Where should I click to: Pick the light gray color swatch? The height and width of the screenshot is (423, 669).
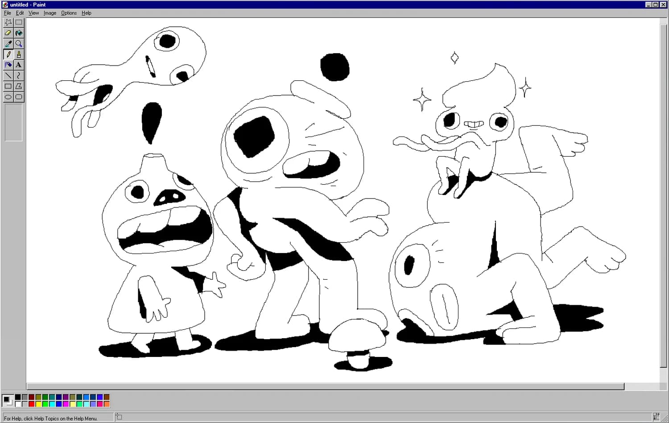point(25,404)
